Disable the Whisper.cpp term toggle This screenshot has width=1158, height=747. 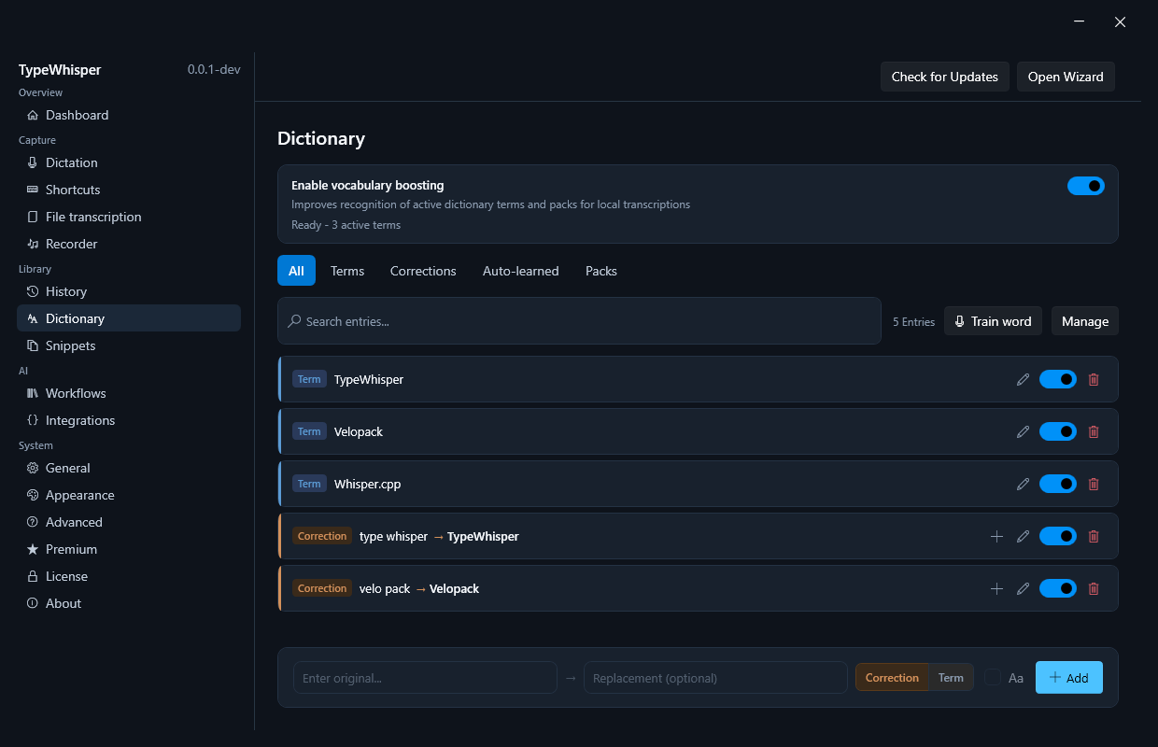click(x=1058, y=484)
